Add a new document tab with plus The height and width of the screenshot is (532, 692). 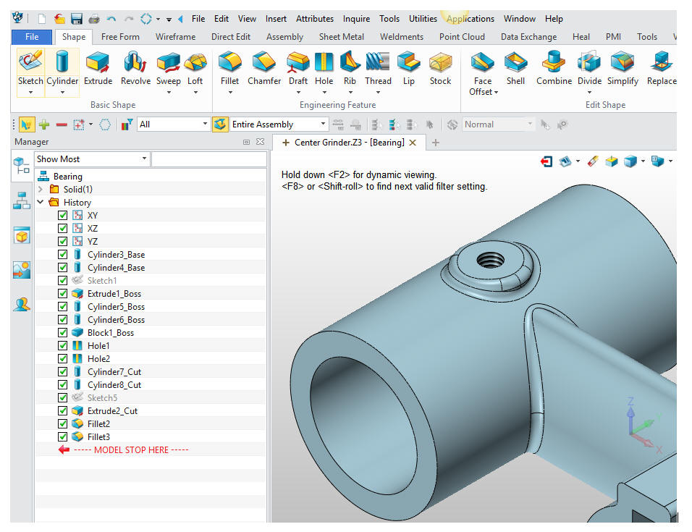(436, 143)
